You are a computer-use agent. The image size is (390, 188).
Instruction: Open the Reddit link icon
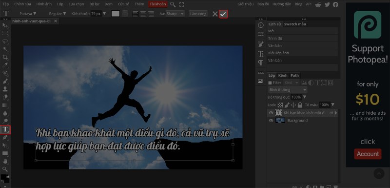[318, 4]
